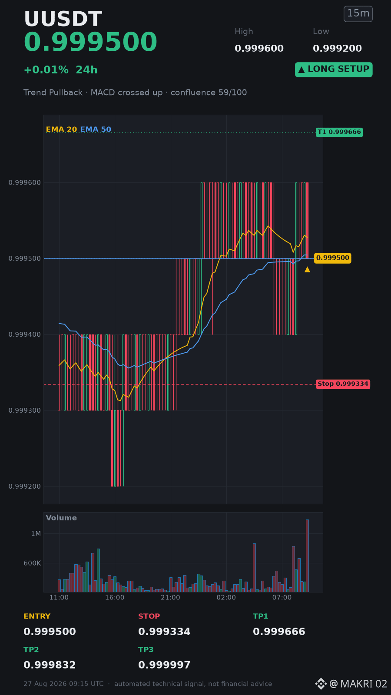Click the TP3 value 0.999997

point(164,665)
